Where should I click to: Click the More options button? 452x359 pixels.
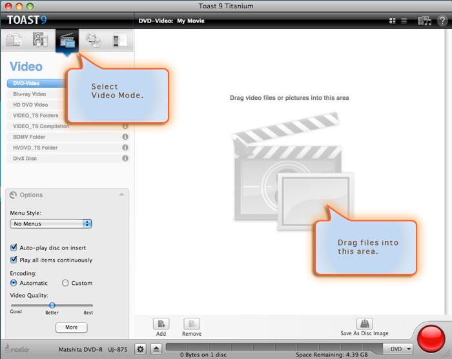coord(71,327)
